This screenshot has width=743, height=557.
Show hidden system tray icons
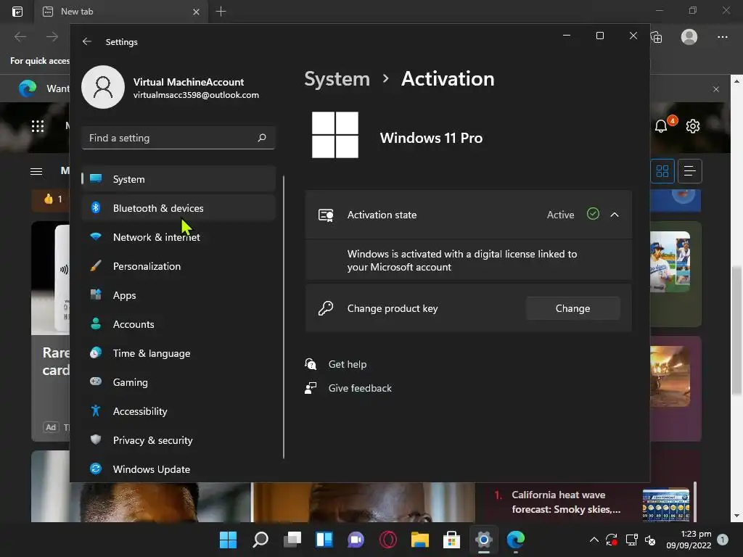pyautogui.click(x=594, y=540)
